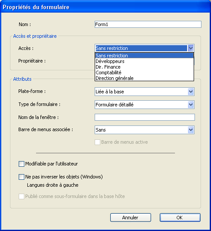Expand the Type de formulaire dropdown
This screenshot has width=211, height=231.
191,105
